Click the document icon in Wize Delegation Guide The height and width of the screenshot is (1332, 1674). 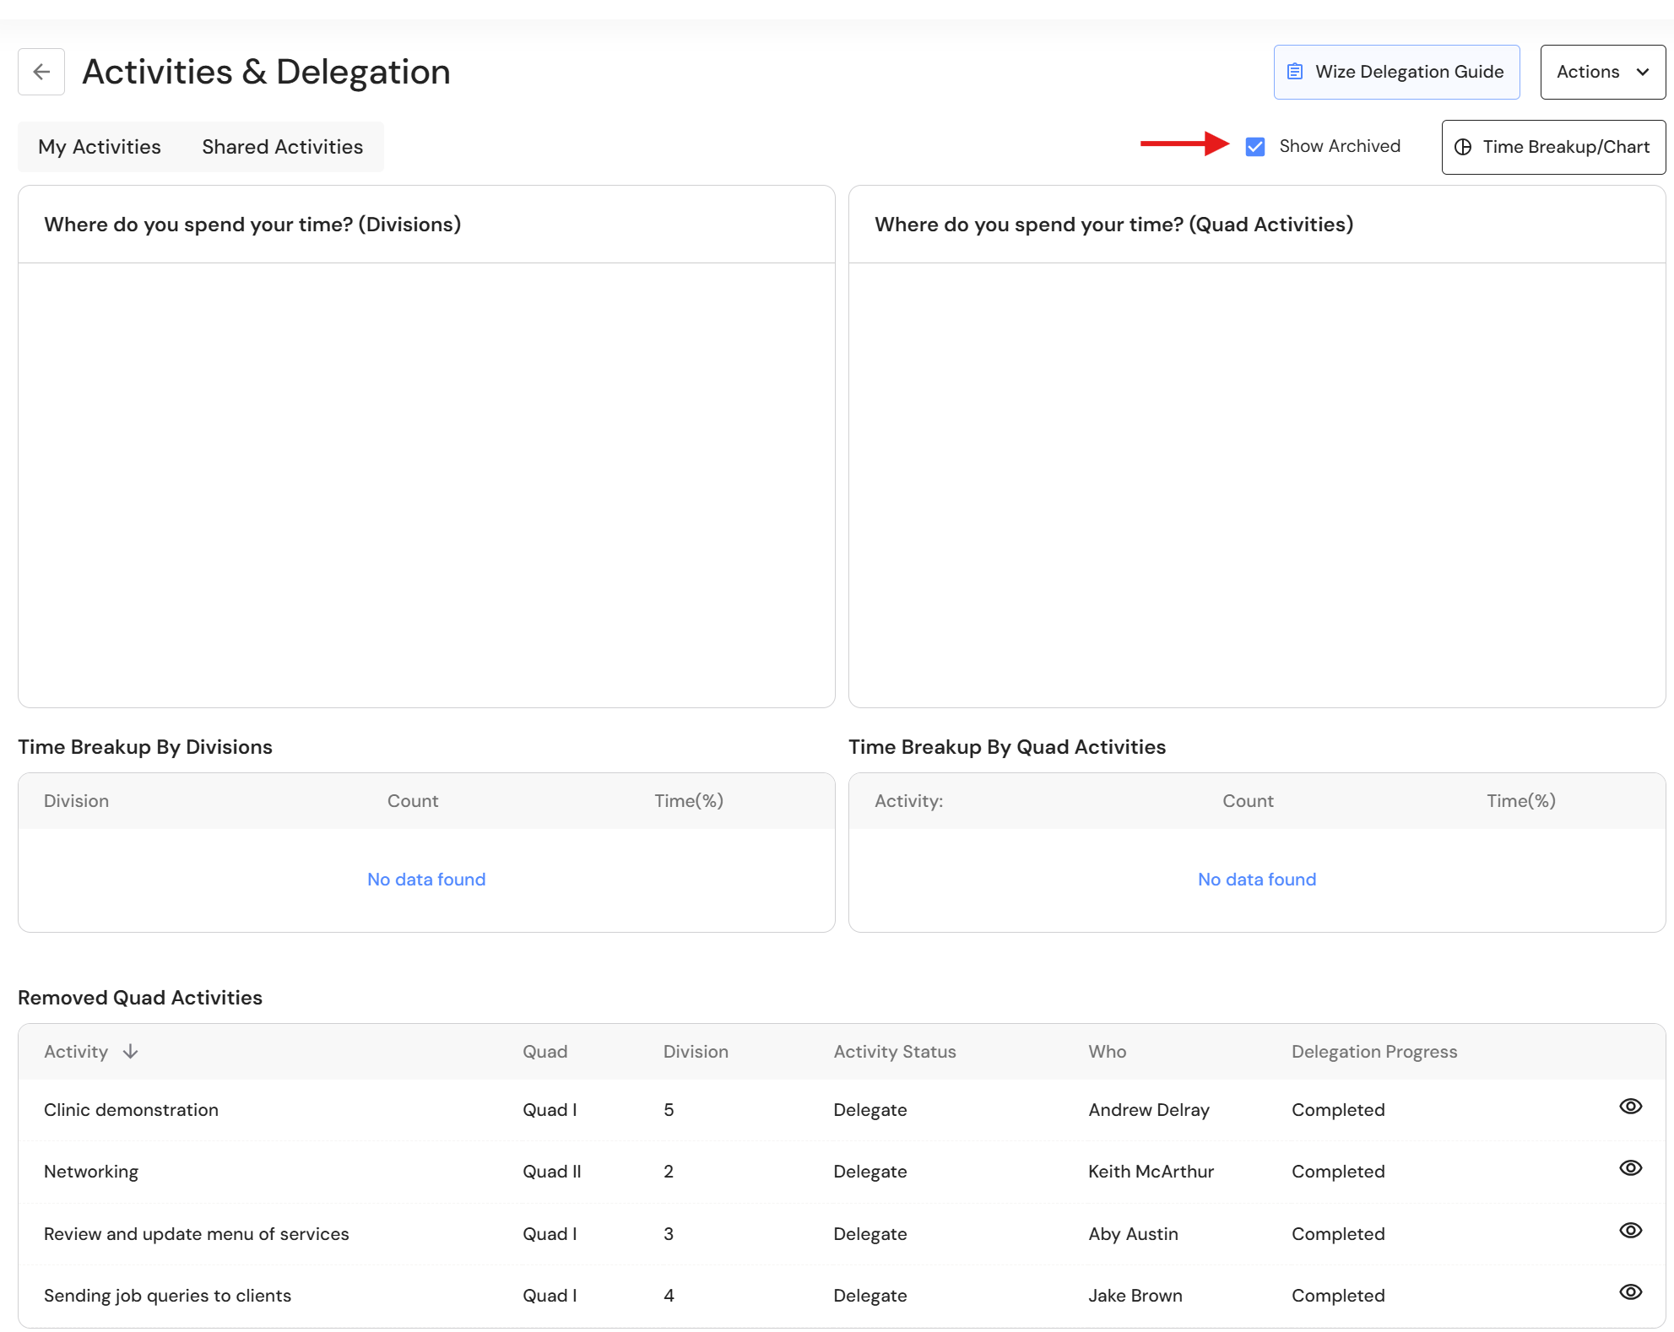[1295, 72]
